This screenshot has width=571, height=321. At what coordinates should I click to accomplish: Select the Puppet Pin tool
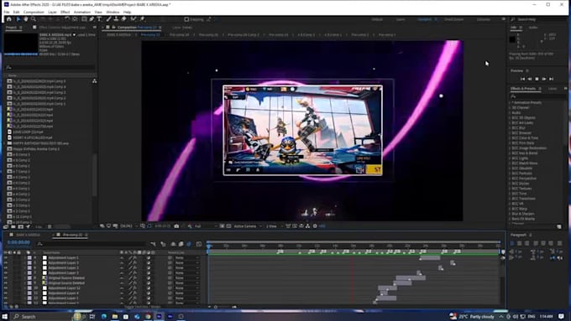(x=143, y=19)
